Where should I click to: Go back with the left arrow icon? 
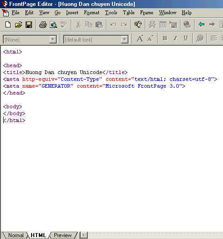pyautogui.click(x=202, y=24)
